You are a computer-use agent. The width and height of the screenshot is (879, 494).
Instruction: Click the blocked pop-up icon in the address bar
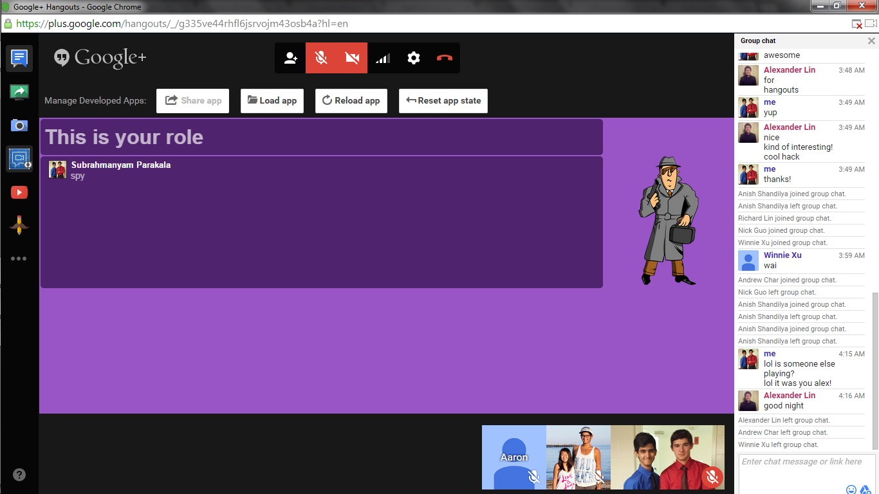[857, 24]
